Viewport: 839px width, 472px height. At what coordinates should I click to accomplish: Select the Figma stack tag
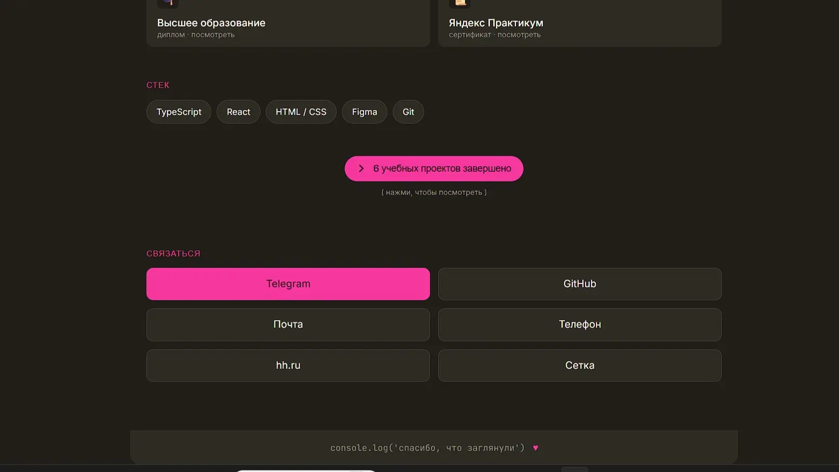(365, 112)
